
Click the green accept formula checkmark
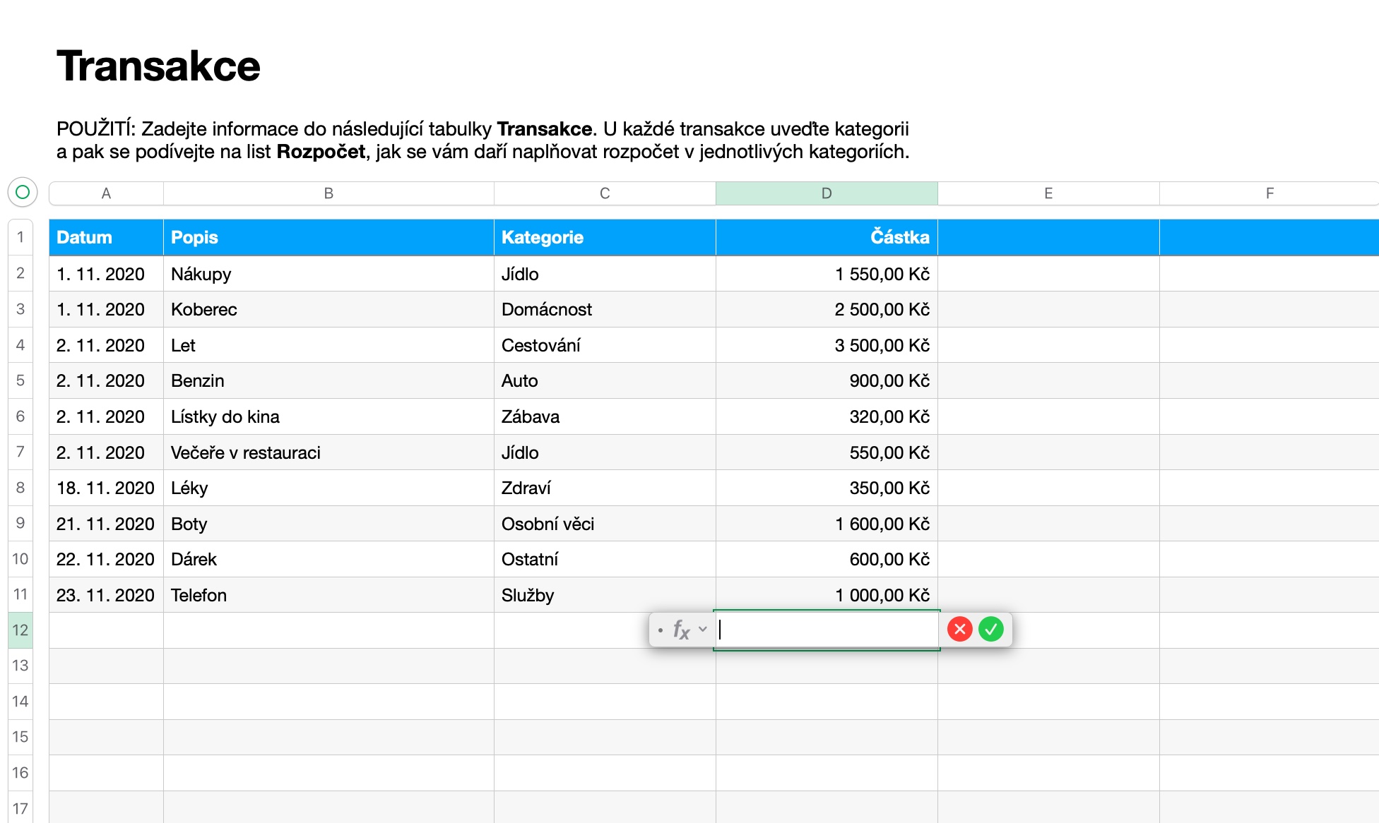pos(991,629)
